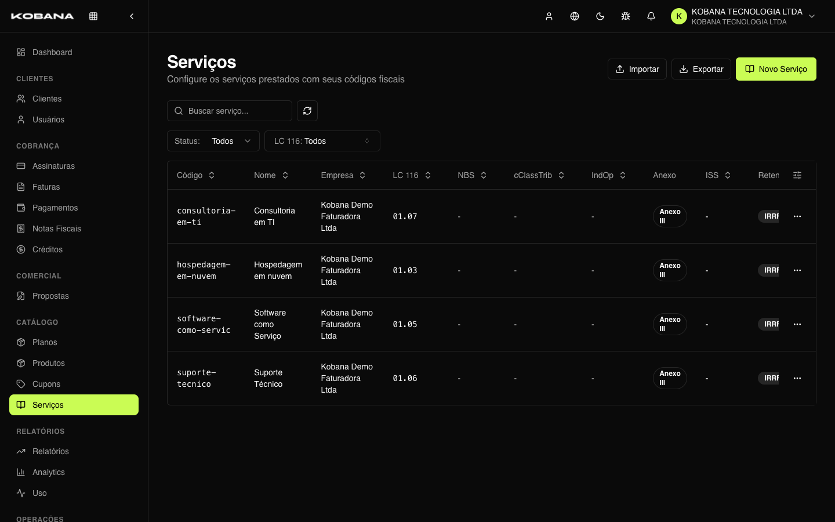This screenshot has height=522, width=835.
Task: Open Faturas in the sidebar
Action: 74,187
